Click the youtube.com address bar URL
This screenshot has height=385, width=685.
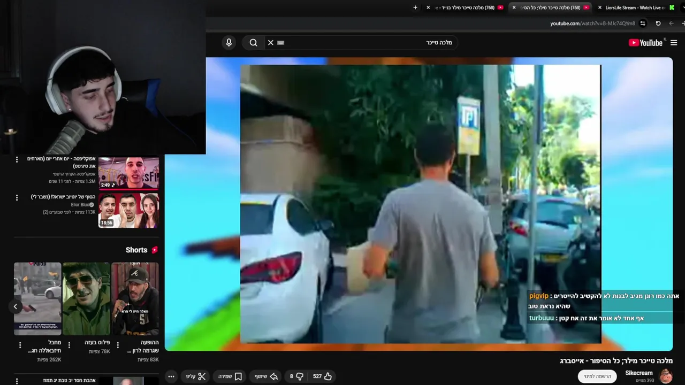coord(592,24)
